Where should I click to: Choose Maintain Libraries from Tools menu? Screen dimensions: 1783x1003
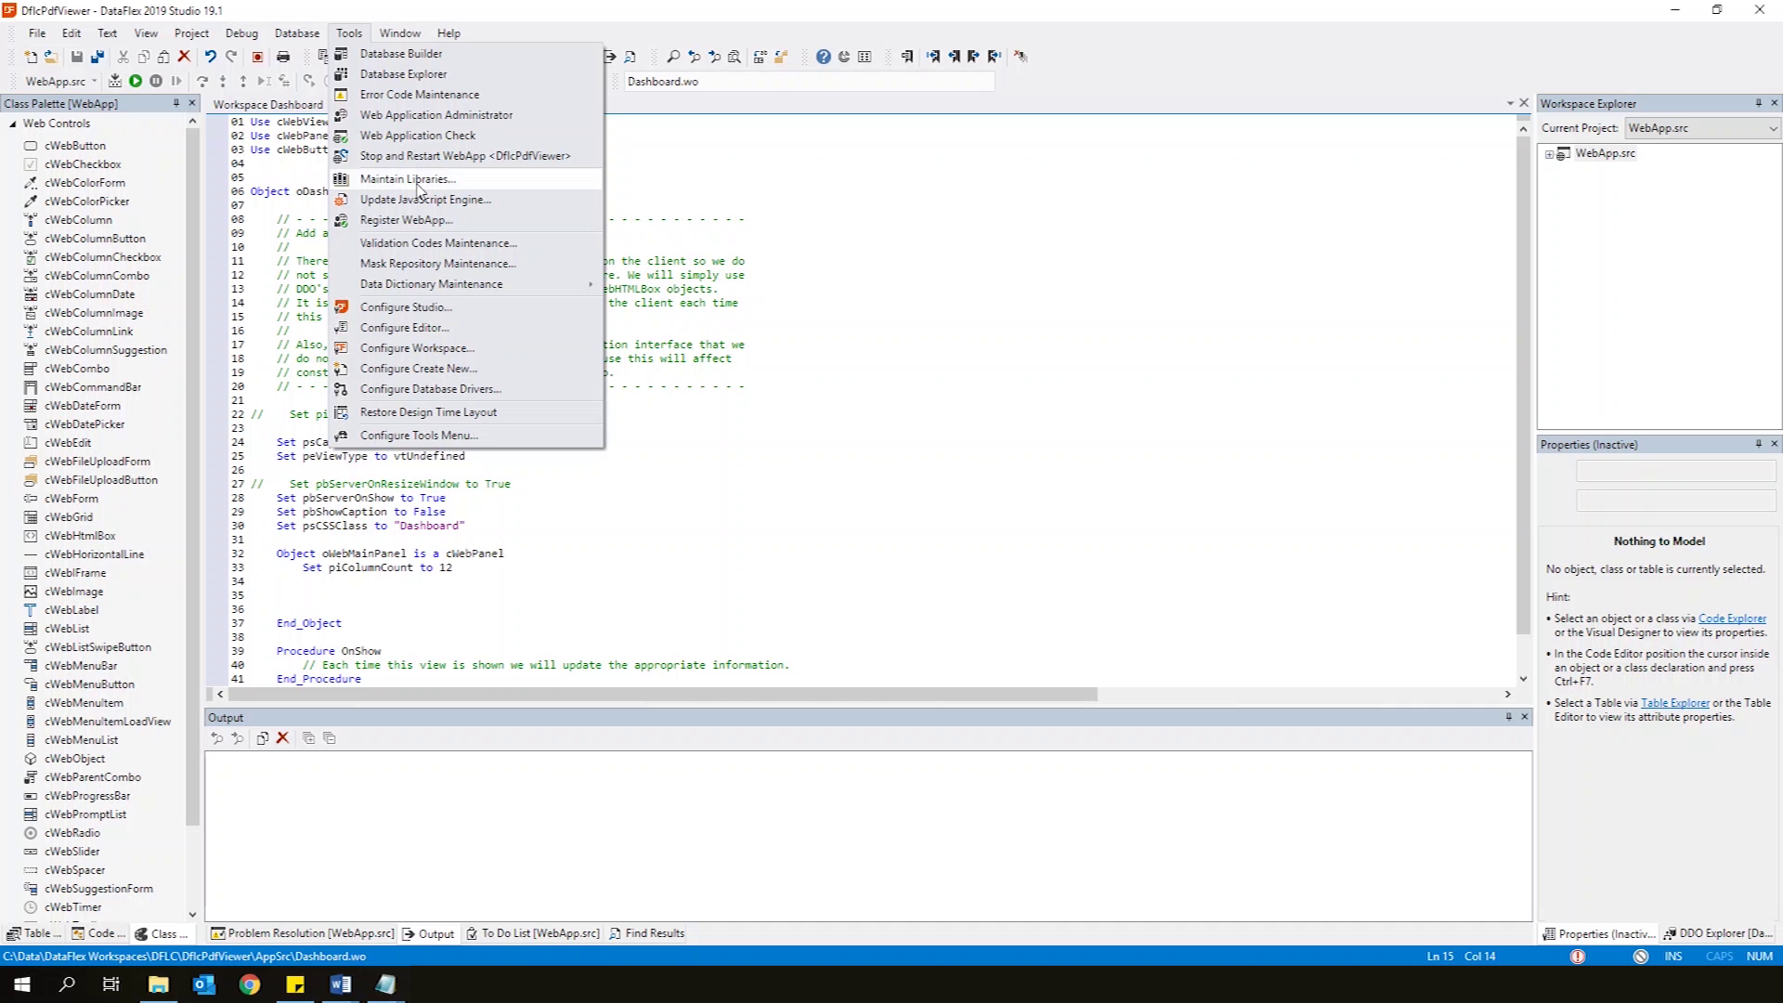coord(408,179)
